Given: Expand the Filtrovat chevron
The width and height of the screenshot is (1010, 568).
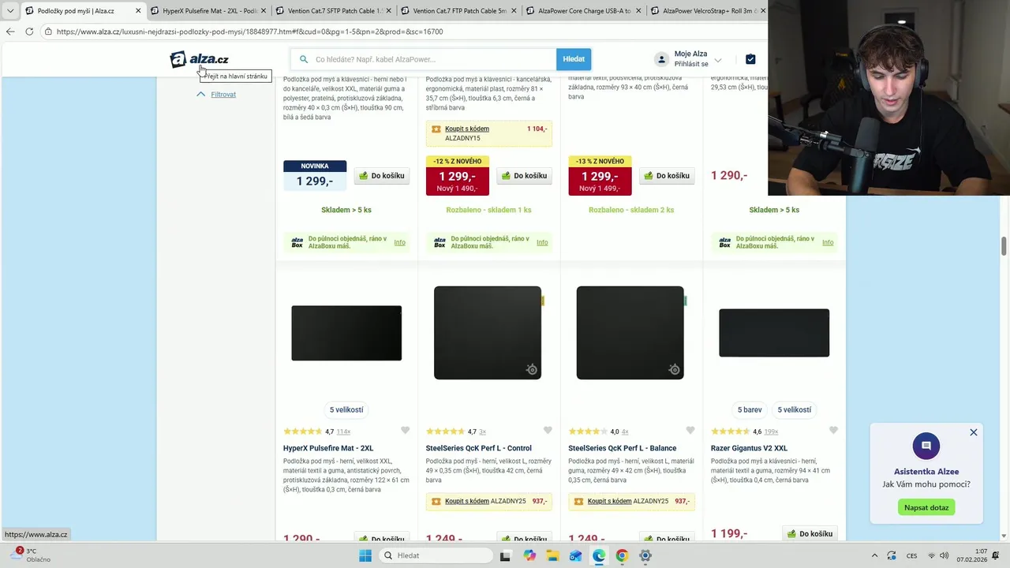Looking at the screenshot, I should (200, 94).
